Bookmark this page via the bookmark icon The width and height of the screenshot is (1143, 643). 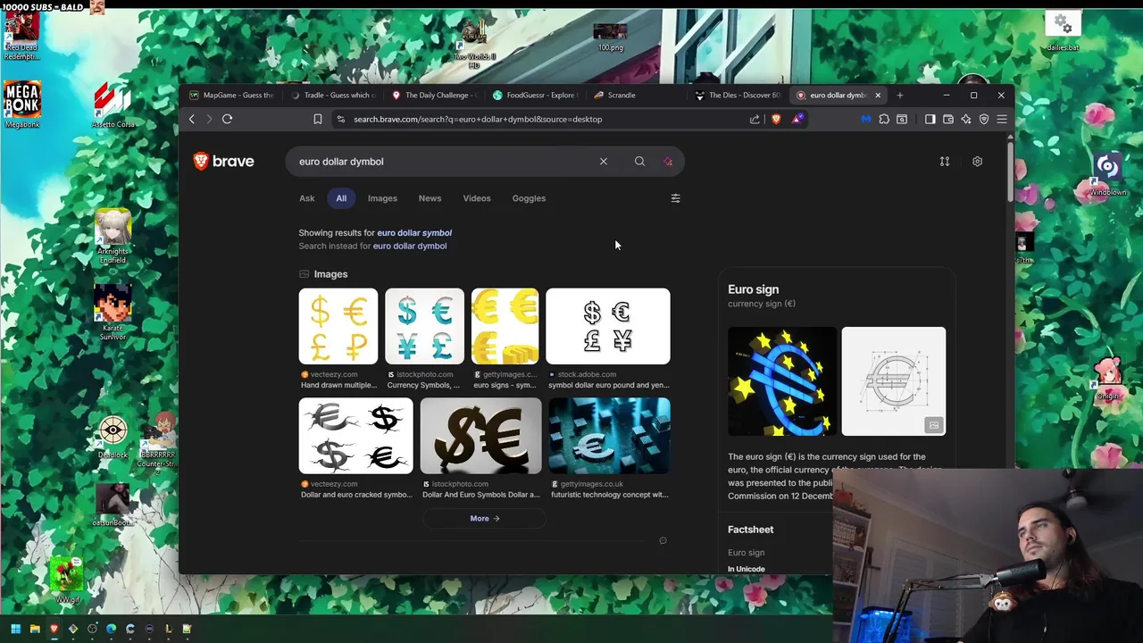(x=317, y=119)
